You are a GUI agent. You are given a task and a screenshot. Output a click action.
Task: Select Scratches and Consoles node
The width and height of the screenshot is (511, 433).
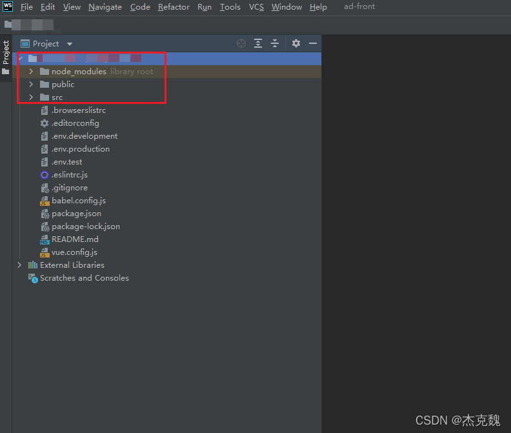85,278
